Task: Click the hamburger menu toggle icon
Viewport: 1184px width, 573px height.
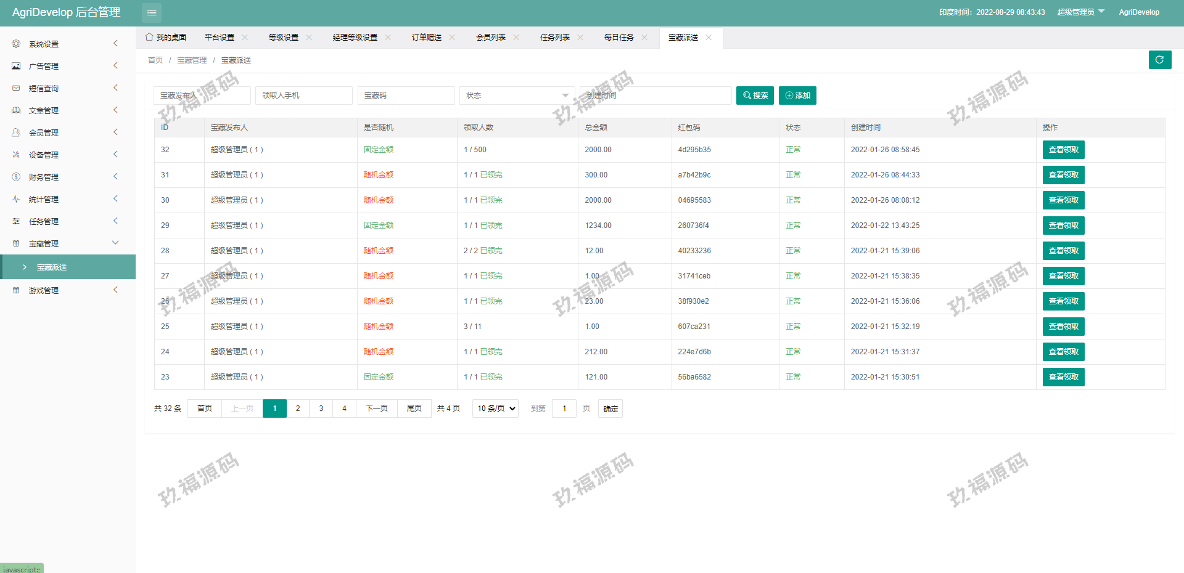Action: pyautogui.click(x=152, y=13)
